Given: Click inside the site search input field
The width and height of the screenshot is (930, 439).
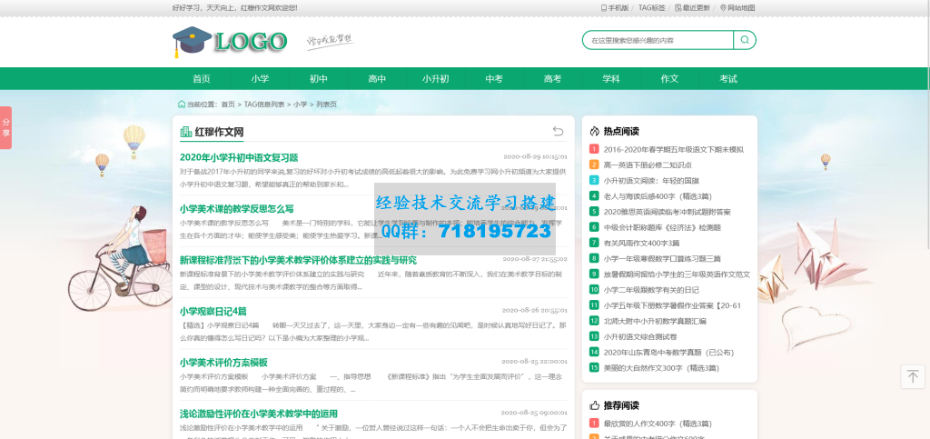Looking at the screenshot, I should (x=658, y=40).
